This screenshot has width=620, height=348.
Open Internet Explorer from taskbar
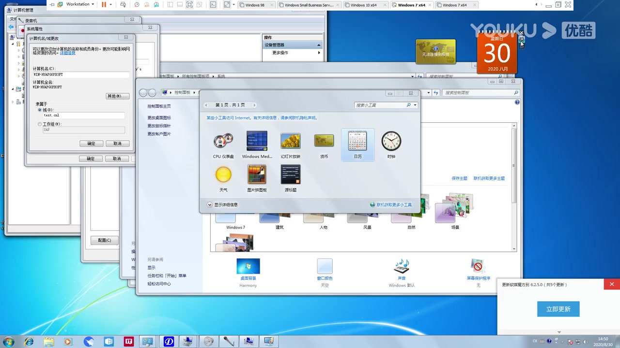click(29, 342)
